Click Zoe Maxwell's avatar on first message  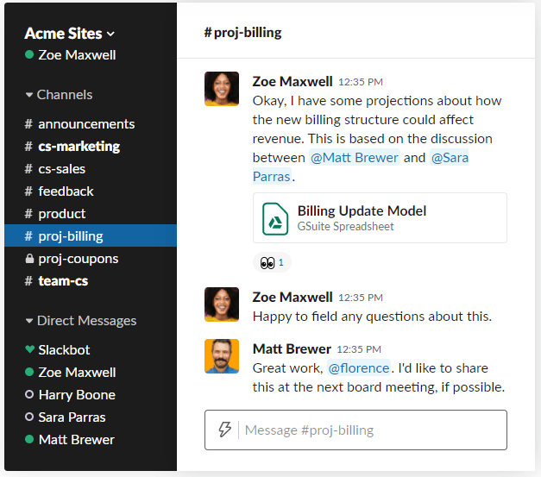click(x=222, y=89)
